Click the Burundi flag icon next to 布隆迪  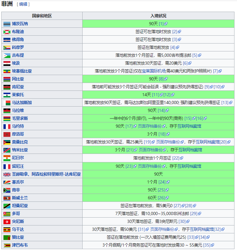point(7,32)
